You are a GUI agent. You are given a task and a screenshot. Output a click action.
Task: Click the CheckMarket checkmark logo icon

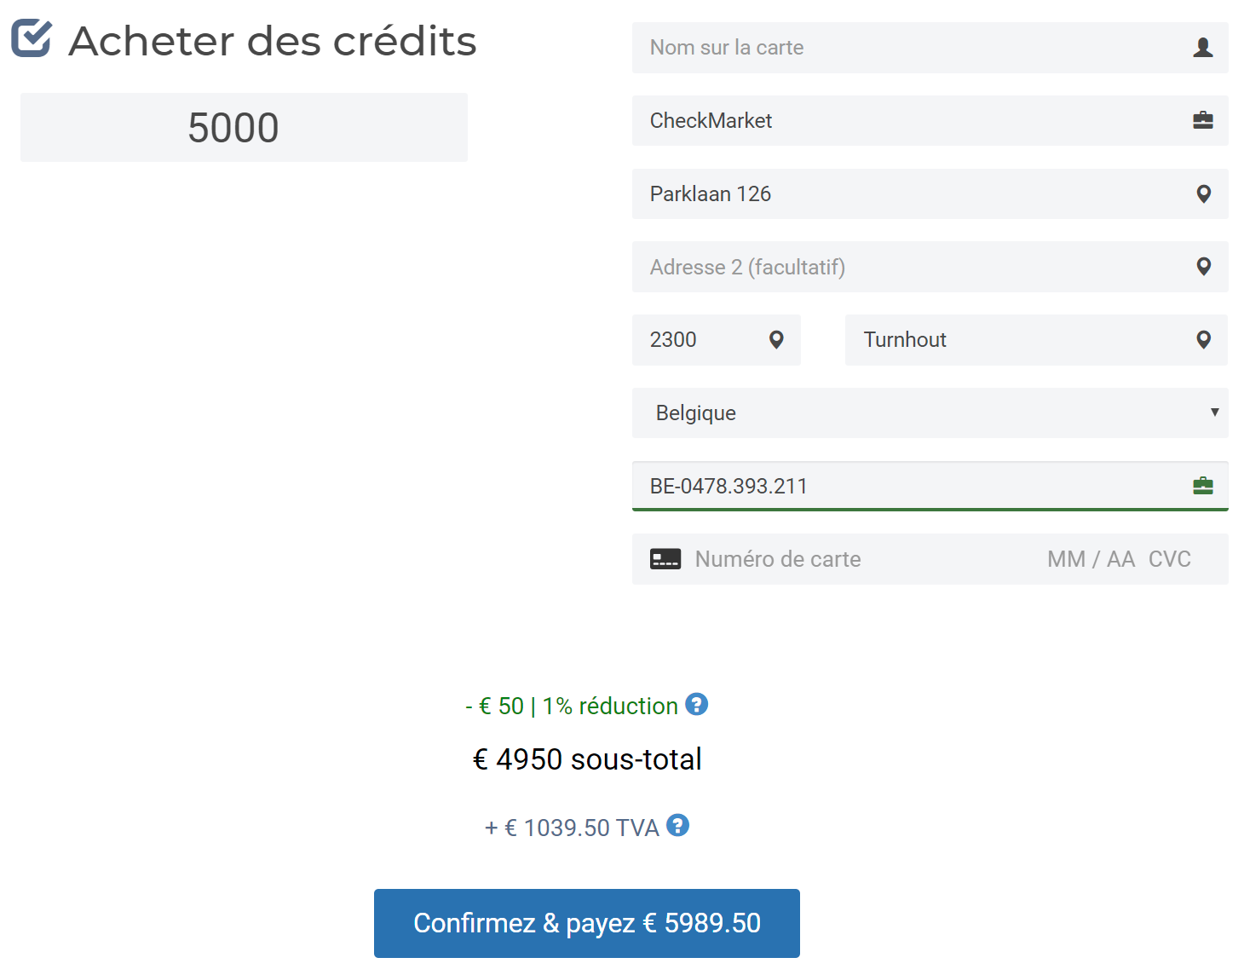tap(32, 38)
